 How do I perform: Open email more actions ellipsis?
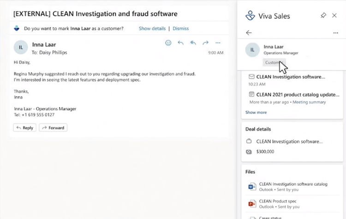pyautogui.click(x=218, y=43)
